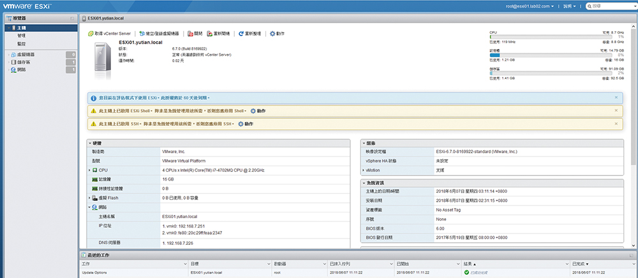Dismiss the ESXi Shell warning banner

[x=616, y=111]
